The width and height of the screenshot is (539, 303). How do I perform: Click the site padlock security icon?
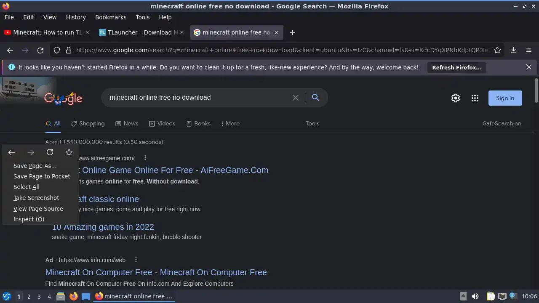[69, 50]
